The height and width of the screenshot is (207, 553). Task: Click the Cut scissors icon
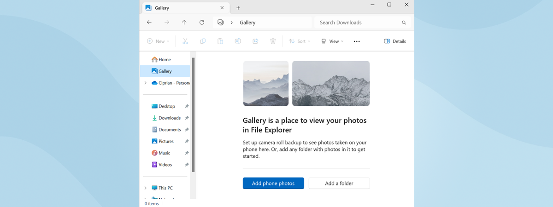185,41
